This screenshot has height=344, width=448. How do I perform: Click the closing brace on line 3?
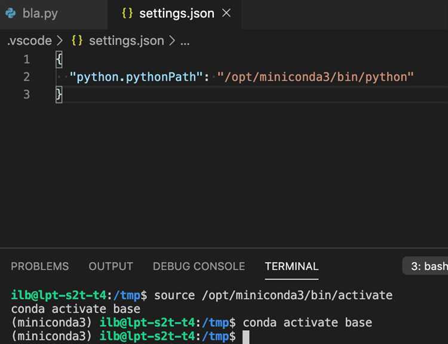(59, 95)
